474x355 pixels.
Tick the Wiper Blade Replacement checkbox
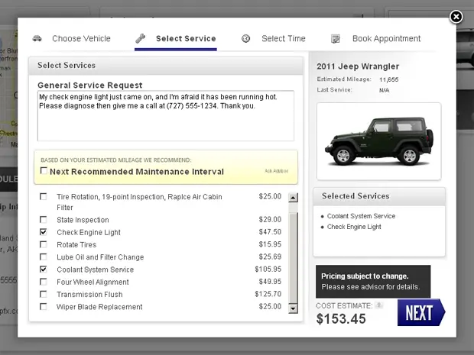[44, 307]
